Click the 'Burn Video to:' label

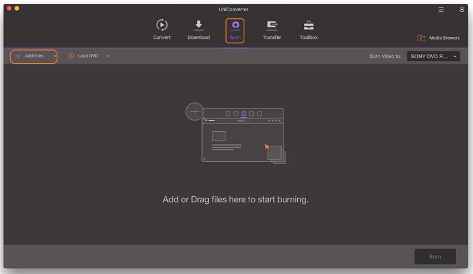click(x=385, y=56)
